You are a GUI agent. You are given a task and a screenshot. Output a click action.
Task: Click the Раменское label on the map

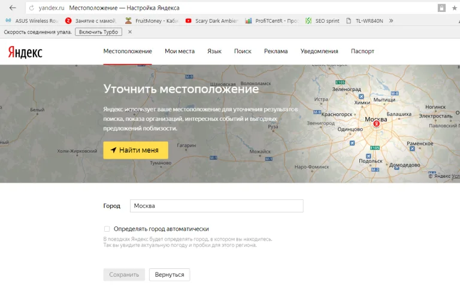420,144
